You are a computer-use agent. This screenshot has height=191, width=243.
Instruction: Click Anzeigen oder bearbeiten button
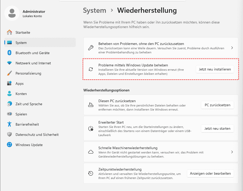point(210,173)
